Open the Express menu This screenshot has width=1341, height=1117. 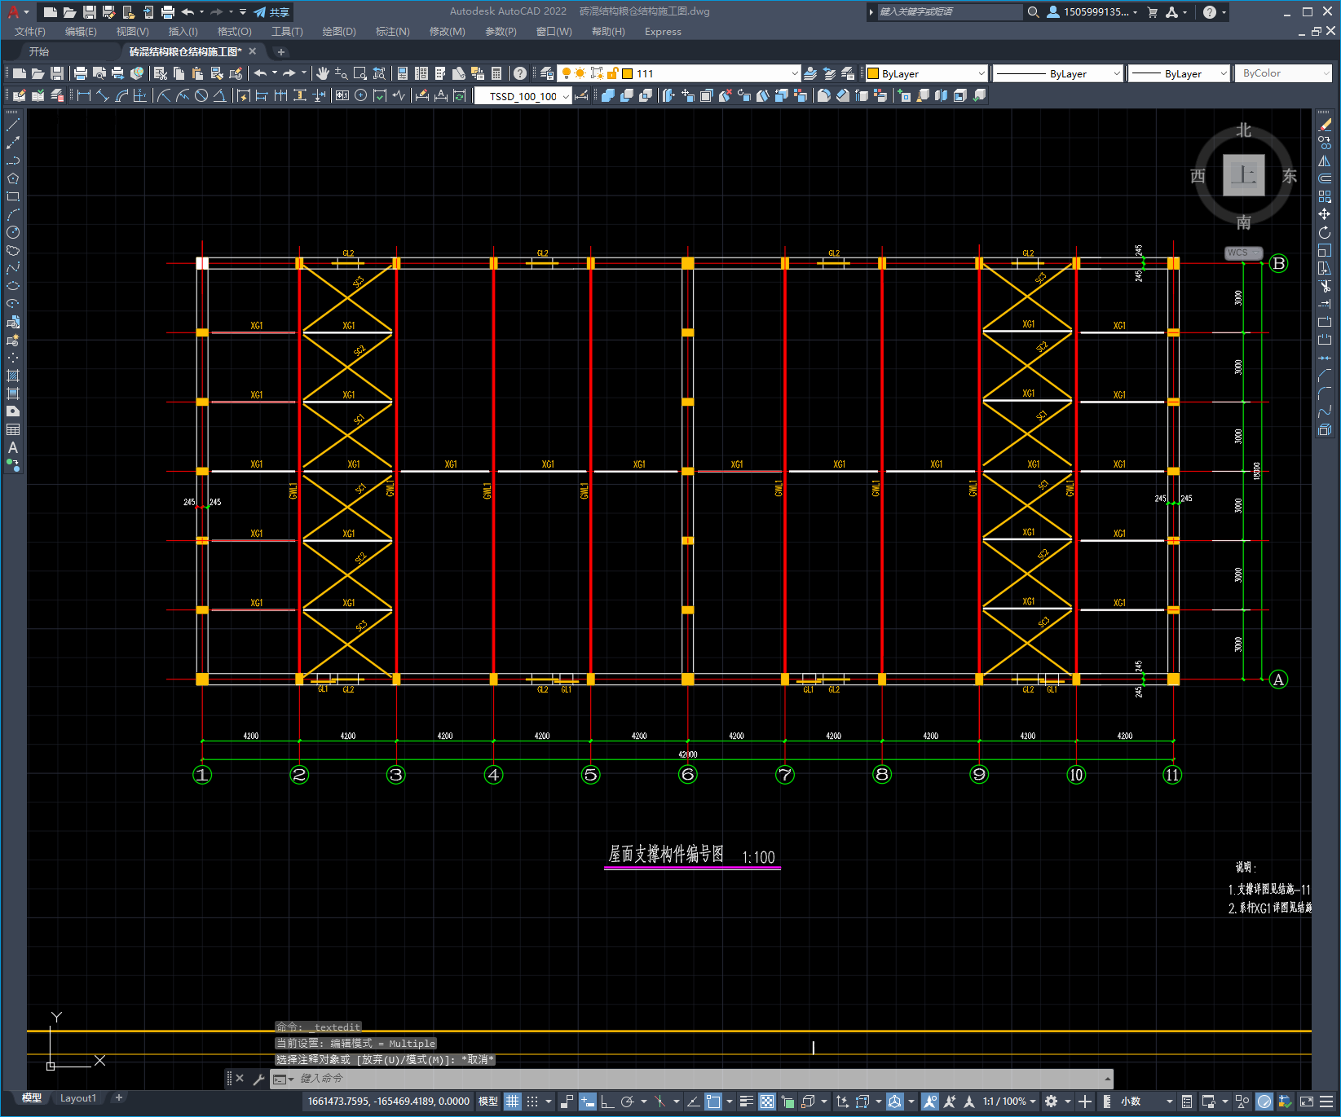coord(663,32)
